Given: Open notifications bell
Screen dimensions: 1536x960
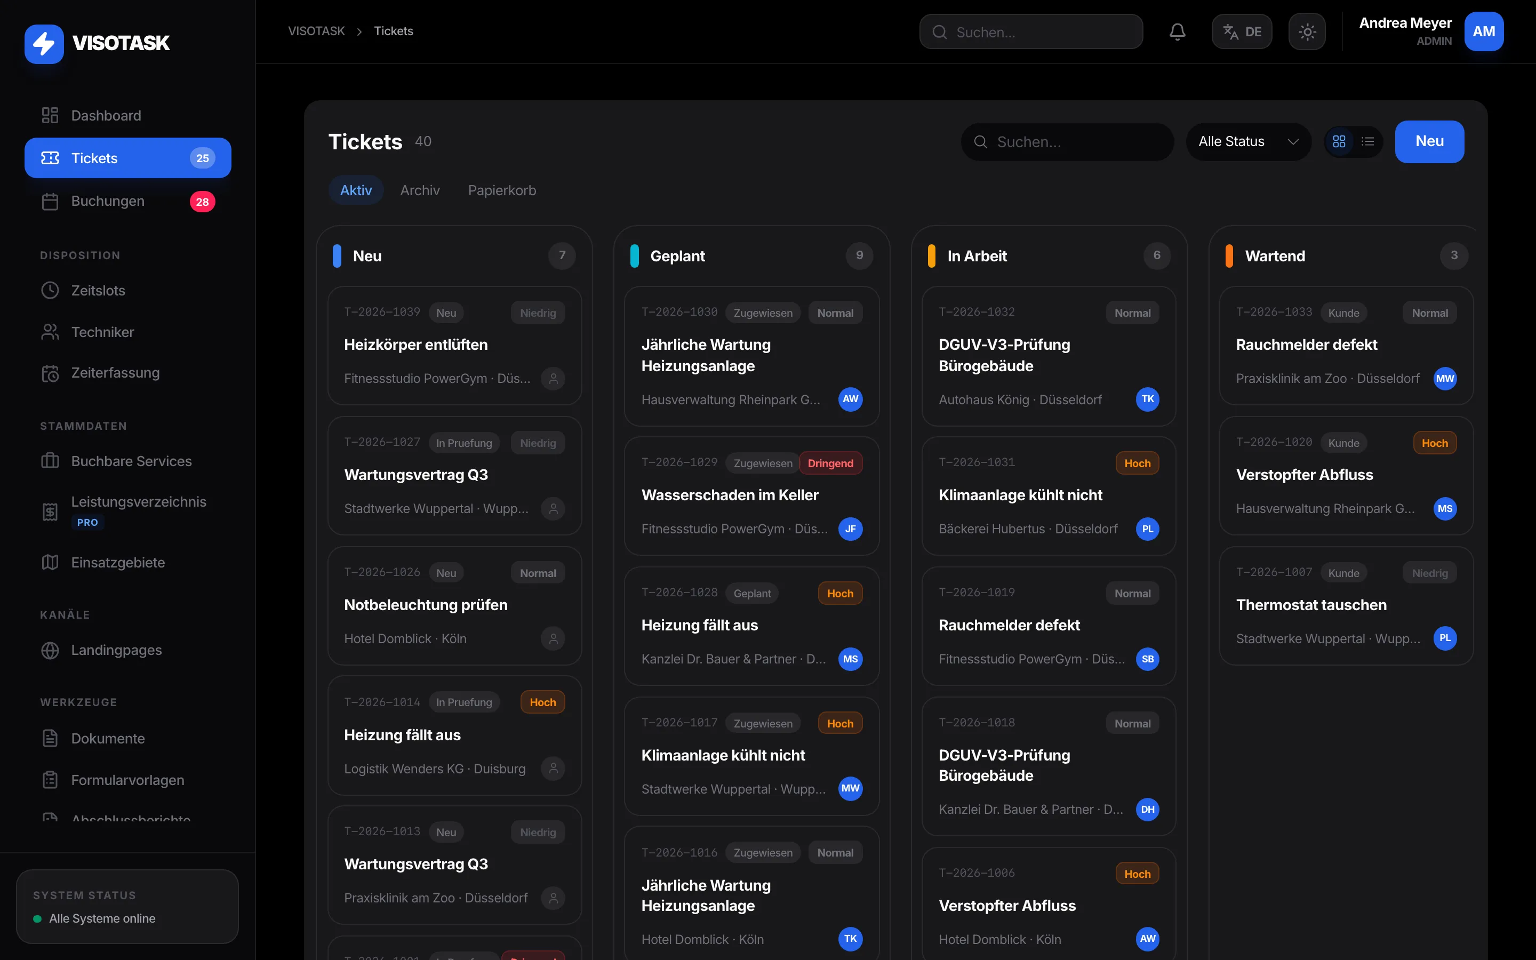Looking at the screenshot, I should pyautogui.click(x=1178, y=32).
